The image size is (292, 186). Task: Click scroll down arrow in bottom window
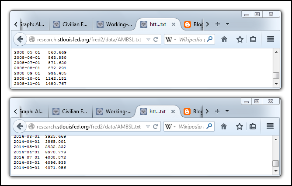(x=276, y=171)
